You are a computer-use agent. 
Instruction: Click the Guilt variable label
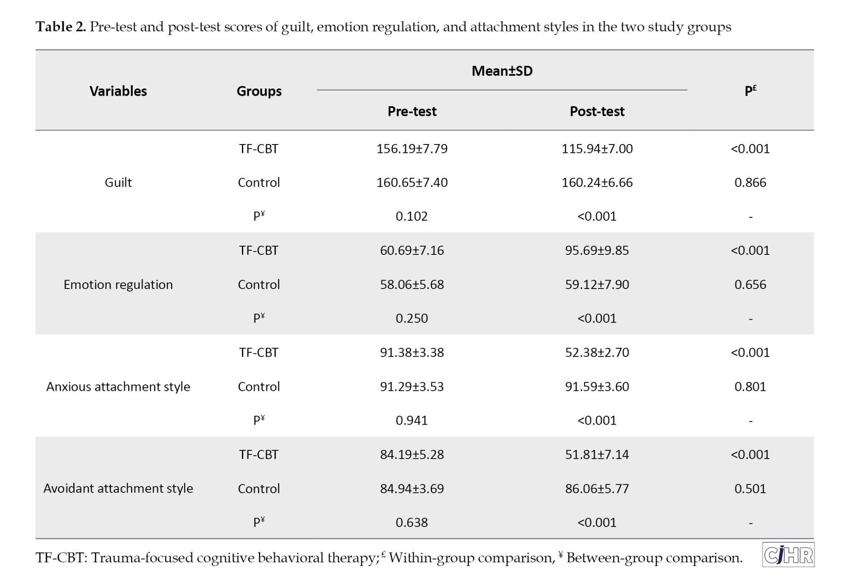click(x=118, y=182)
